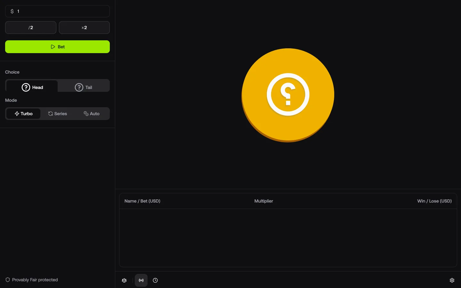461x288 pixels.
Task: Click the Win / Lose (USD) column header
Action: coord(434,201)
